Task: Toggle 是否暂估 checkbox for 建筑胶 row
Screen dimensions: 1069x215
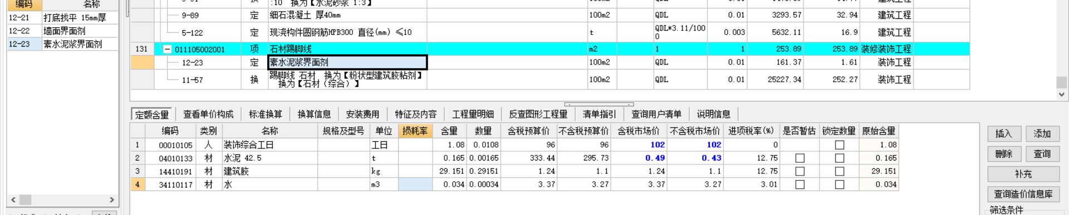Action: point(800,172)
